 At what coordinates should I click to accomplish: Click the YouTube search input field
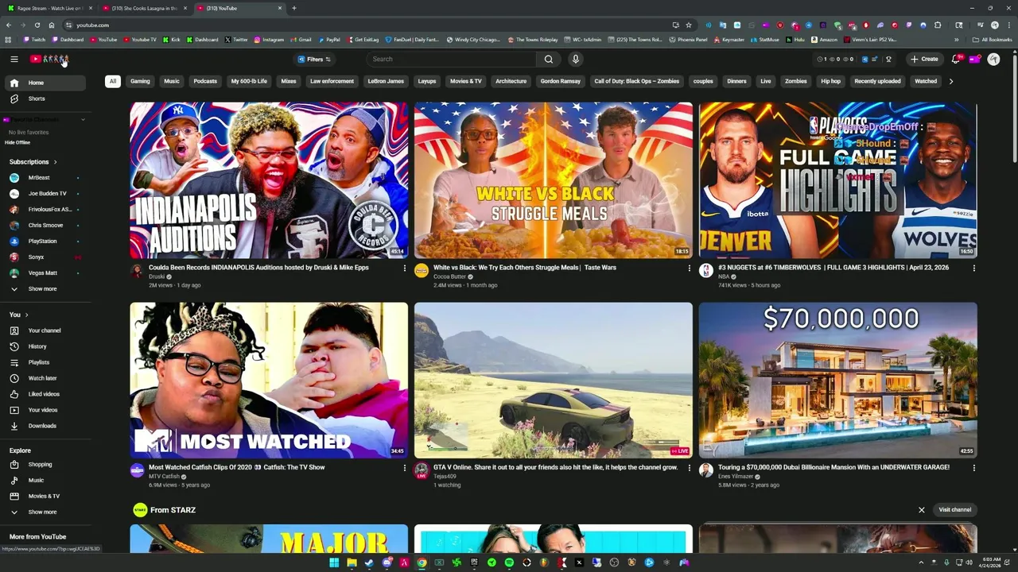tap(453, 59)
